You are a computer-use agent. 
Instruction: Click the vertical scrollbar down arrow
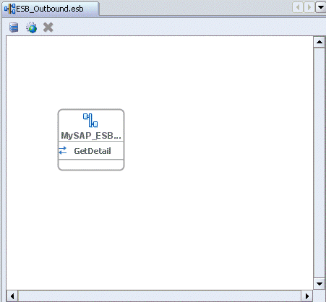[319, 284]
